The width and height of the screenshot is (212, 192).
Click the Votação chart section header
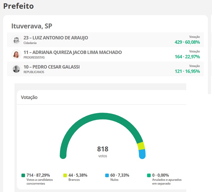(x=29, y=97)
